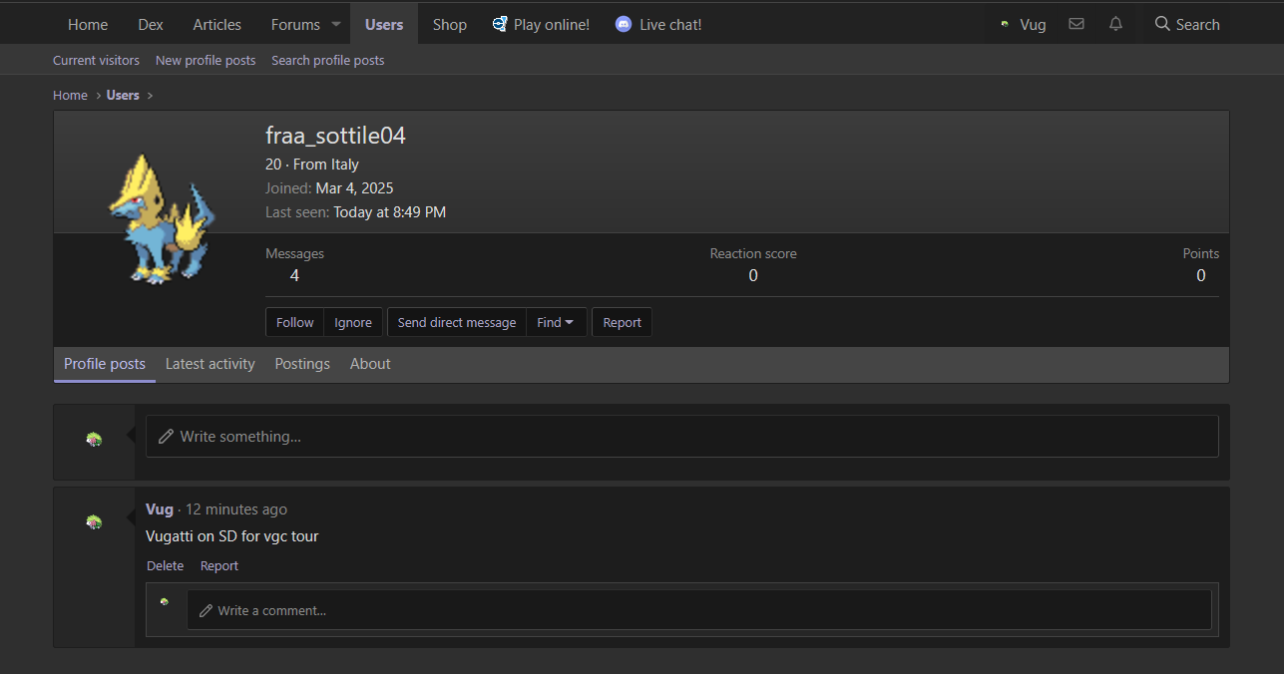The width and height of the screenshot is (1284, 674).
Task: Click the small avatar beside Write a comment
Action: 165,602
